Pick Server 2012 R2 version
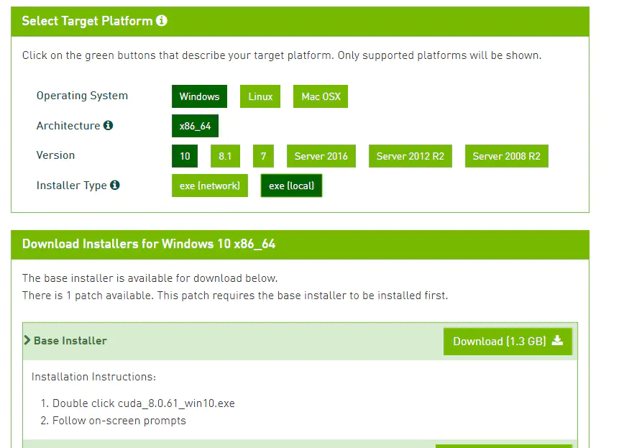 pyautogui.click(x=411, y=156)
